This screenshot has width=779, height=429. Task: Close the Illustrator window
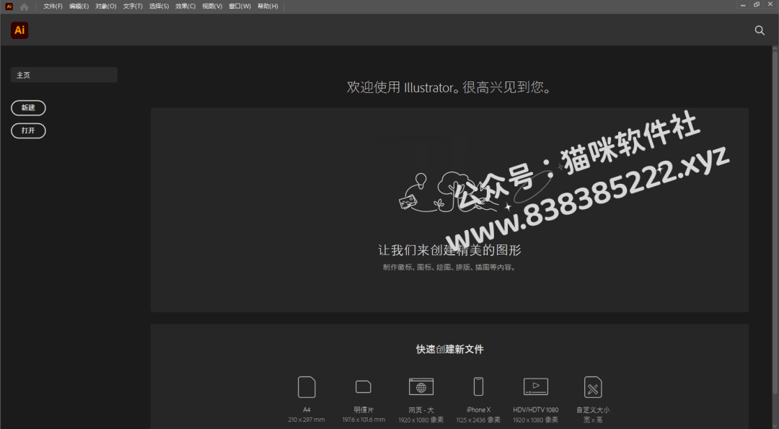[x=770, y=5]
